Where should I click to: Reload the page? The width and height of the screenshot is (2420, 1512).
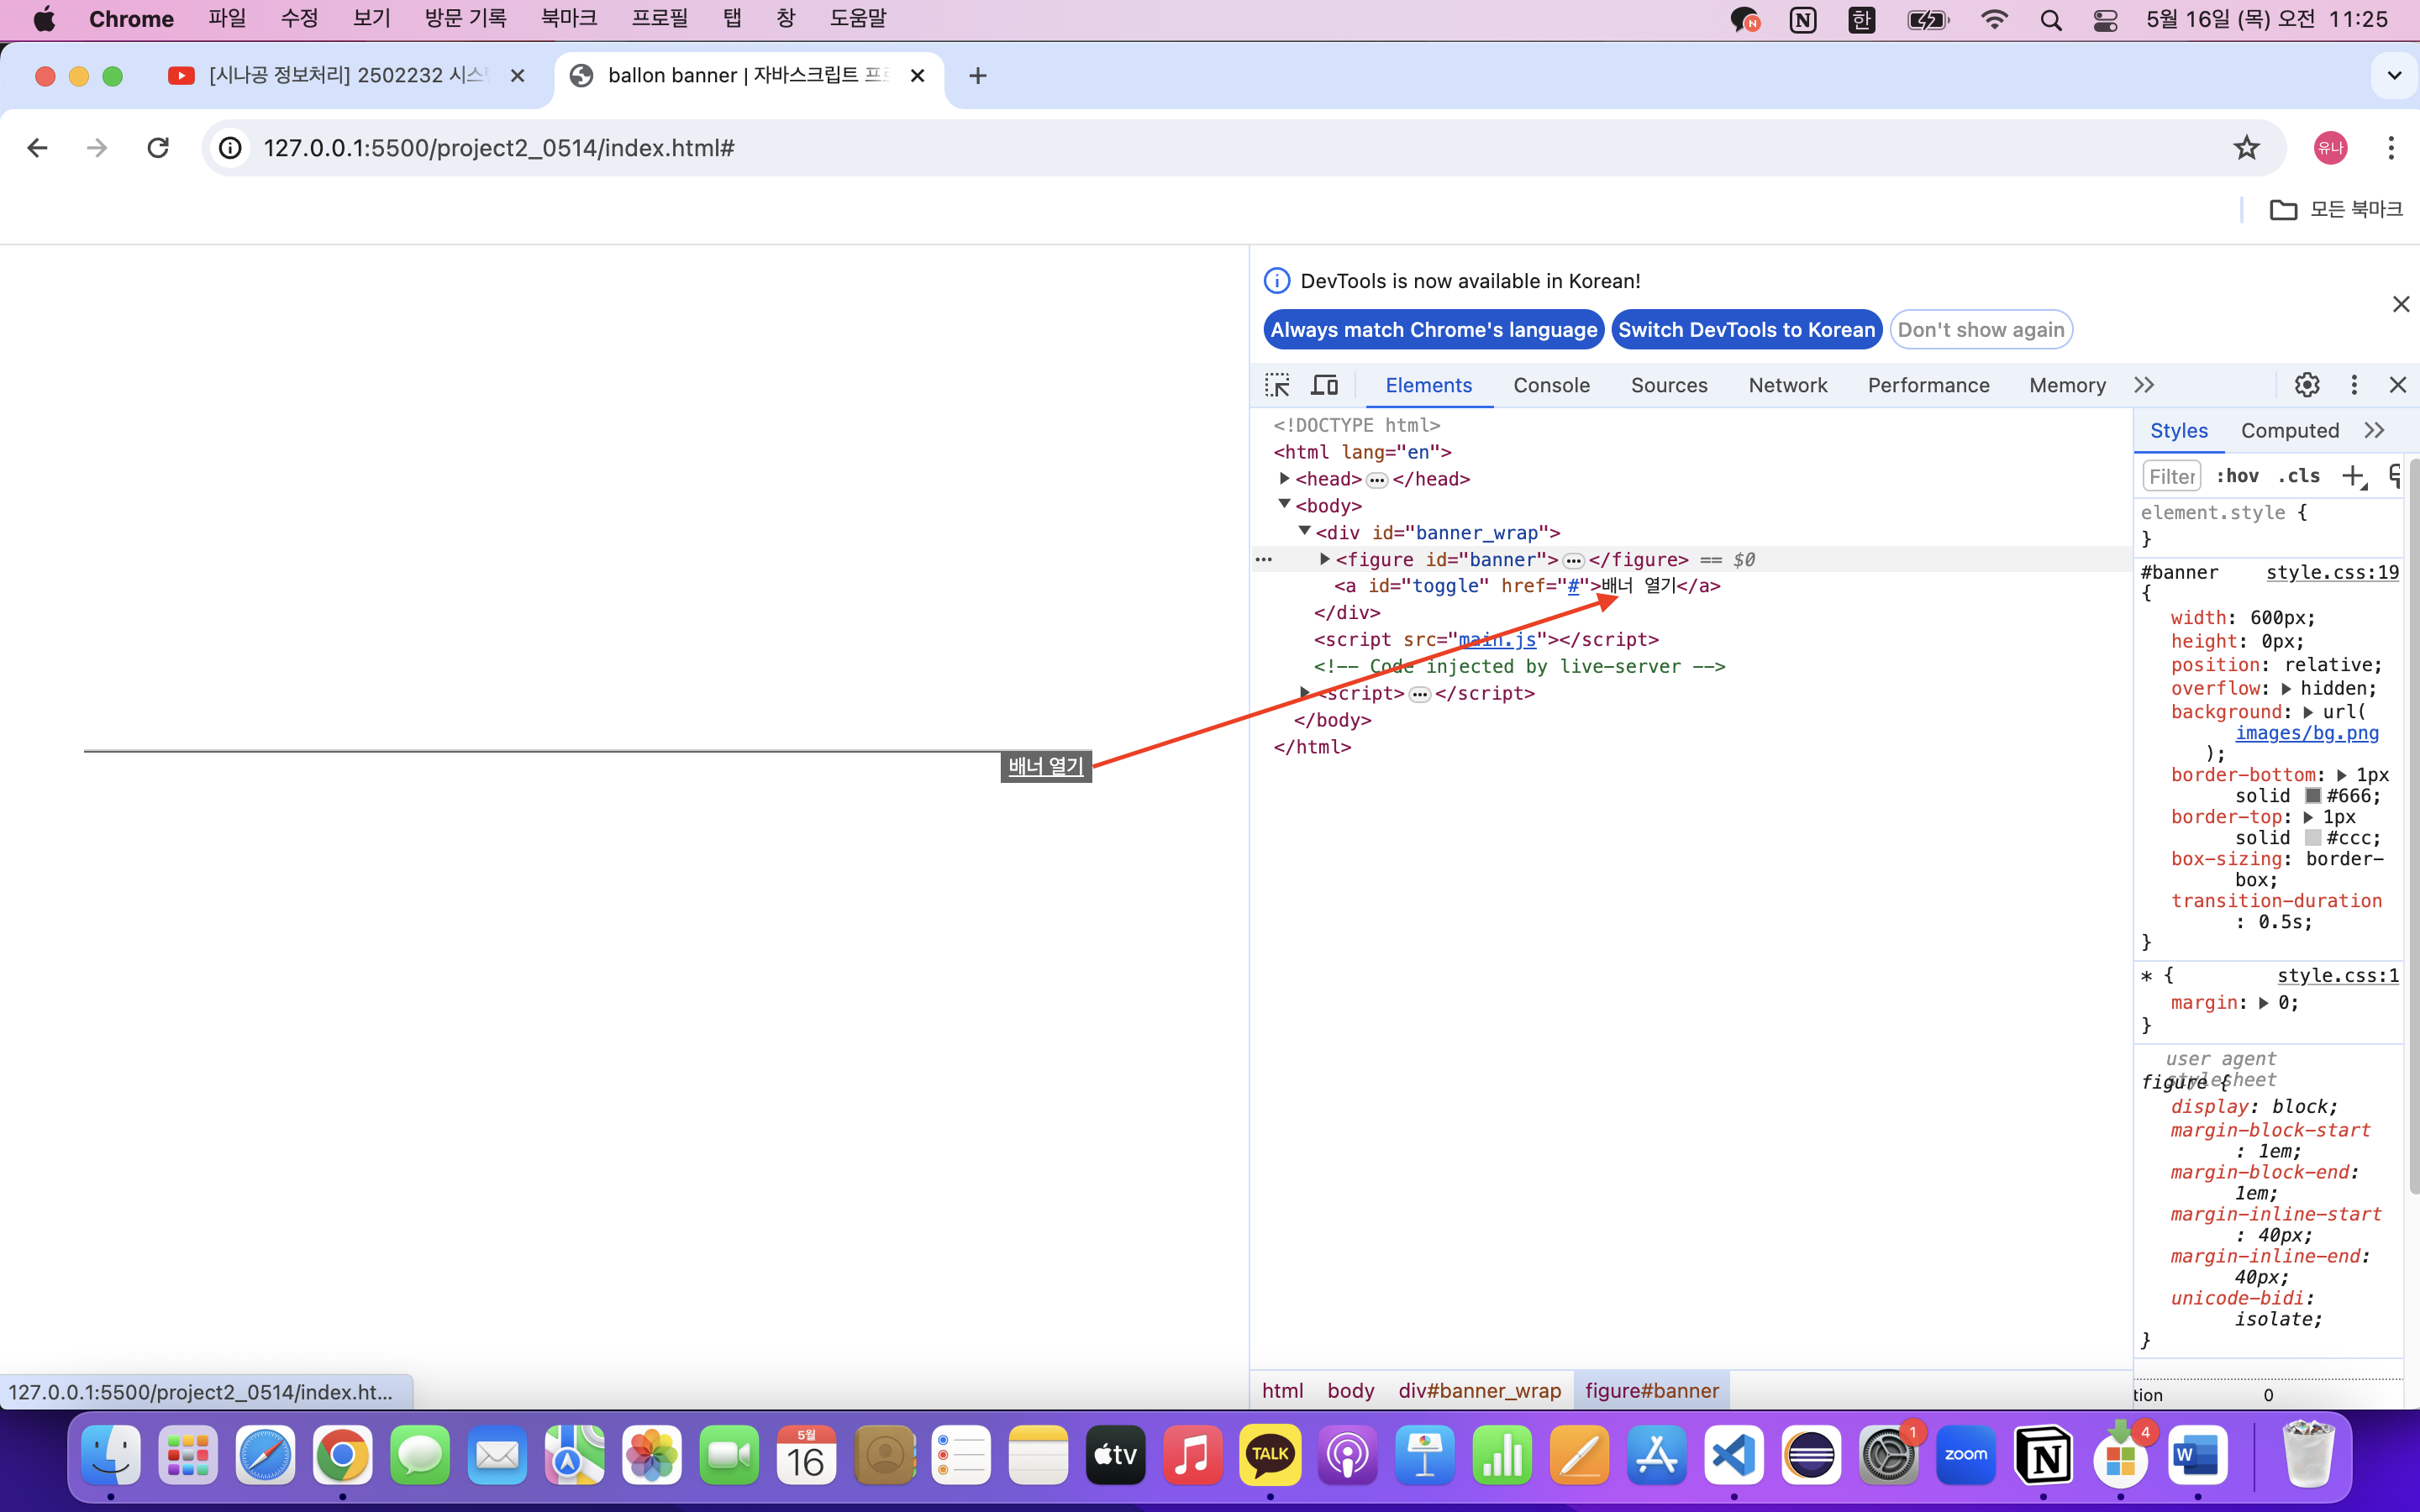(x=158, y=148)
